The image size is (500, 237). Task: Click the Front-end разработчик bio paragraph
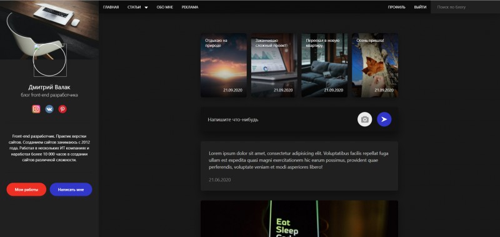point(49,148)
